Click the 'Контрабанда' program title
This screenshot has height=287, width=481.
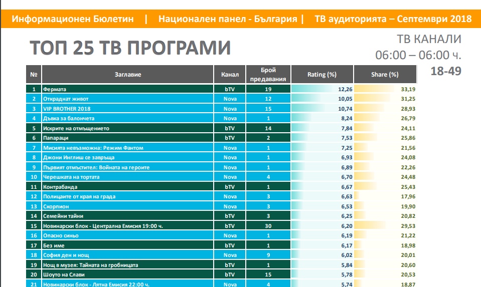60,187
